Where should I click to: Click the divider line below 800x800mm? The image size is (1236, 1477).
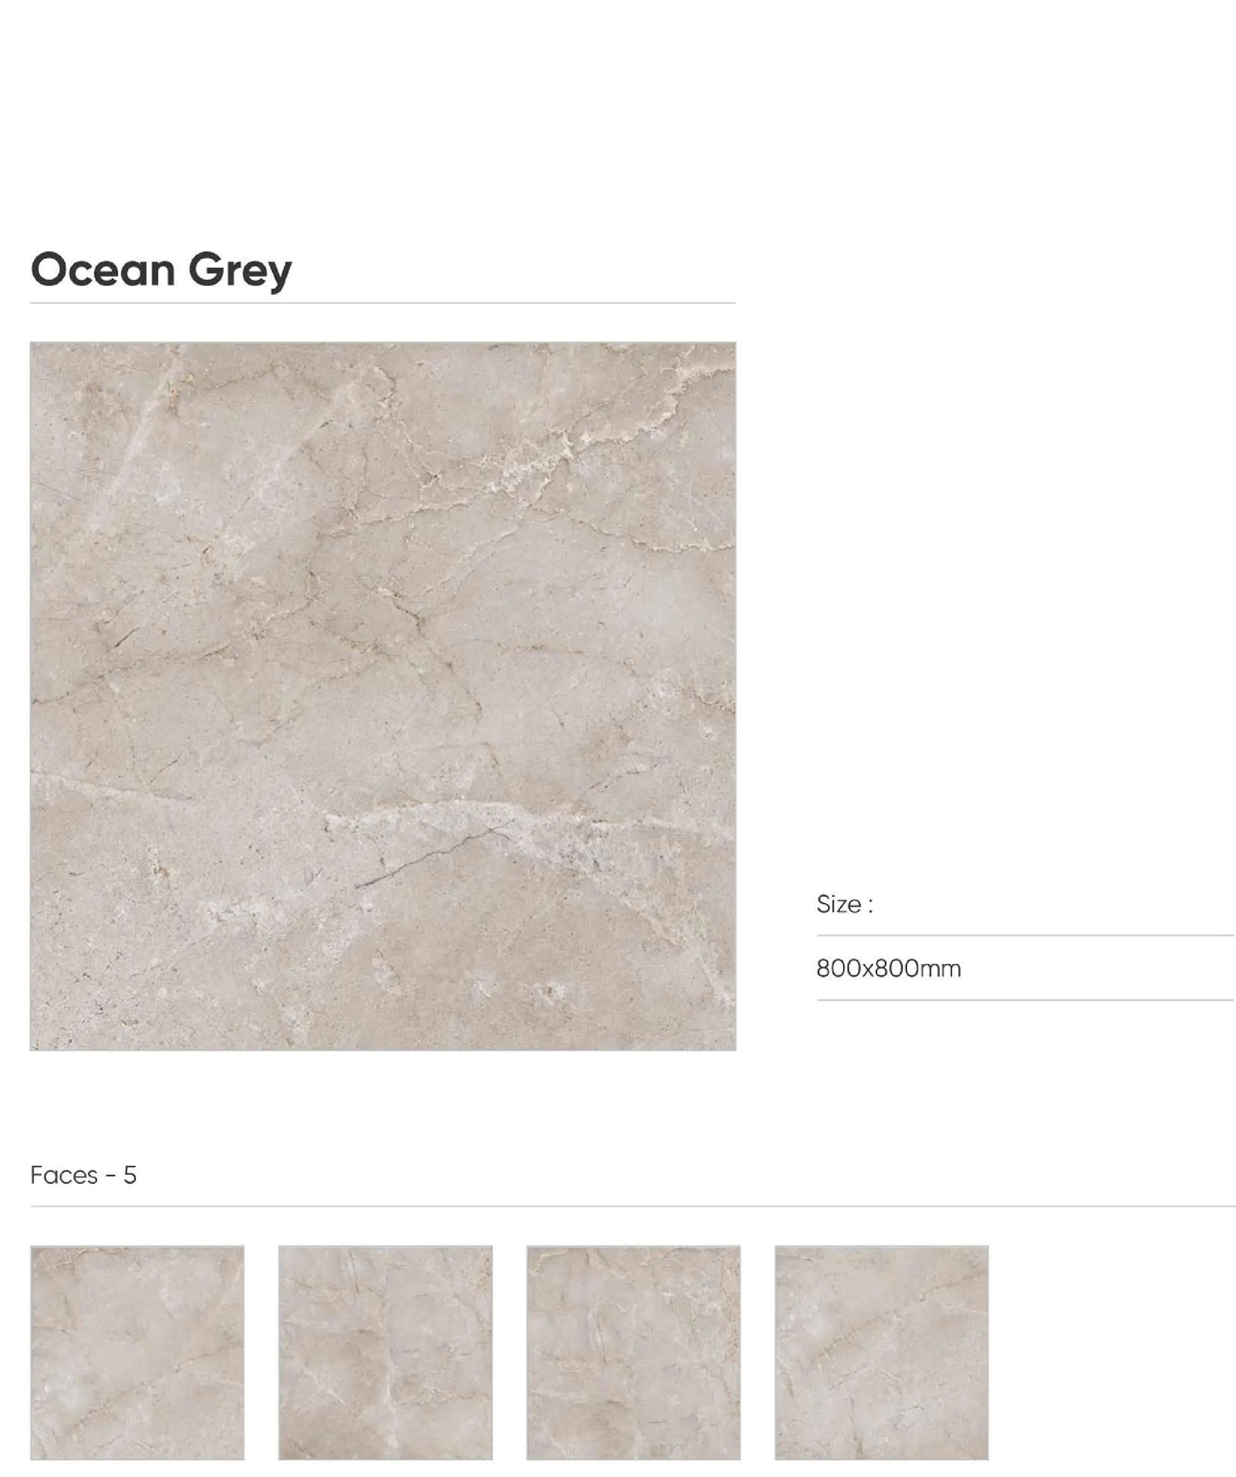(1026, 999)
